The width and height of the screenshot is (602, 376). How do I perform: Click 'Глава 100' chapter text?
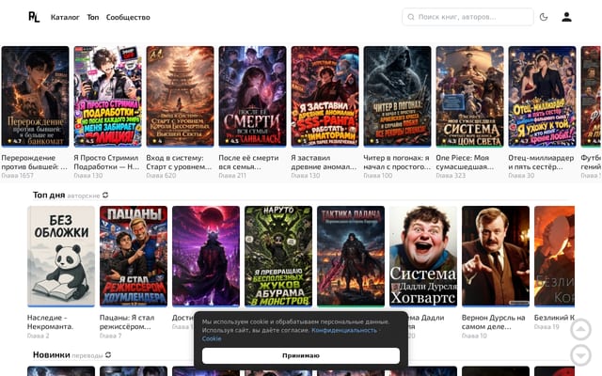coord(378,176)
